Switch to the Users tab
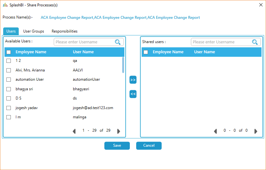266x170 pixels. tap(11, 31)
